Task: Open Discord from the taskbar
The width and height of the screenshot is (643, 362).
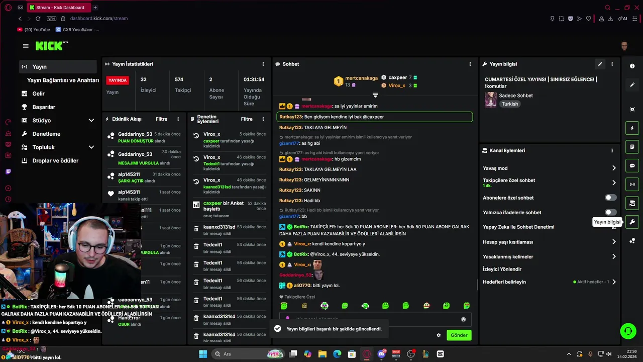Action: (x=381, y=354)
